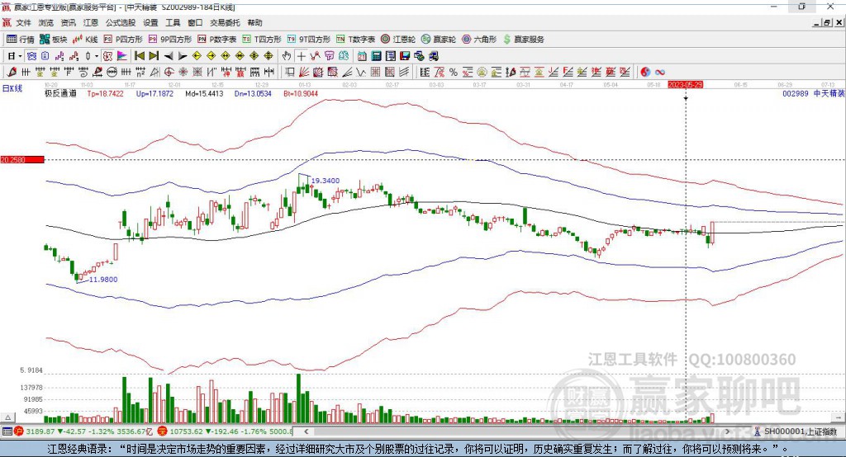Viewport: 846px width, 457px height.
Task: Click the Tp=18.7422 value
Action: 105,93
